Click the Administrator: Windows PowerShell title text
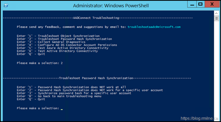The height and width of the screenshot is (122, 221). point(111,6)
